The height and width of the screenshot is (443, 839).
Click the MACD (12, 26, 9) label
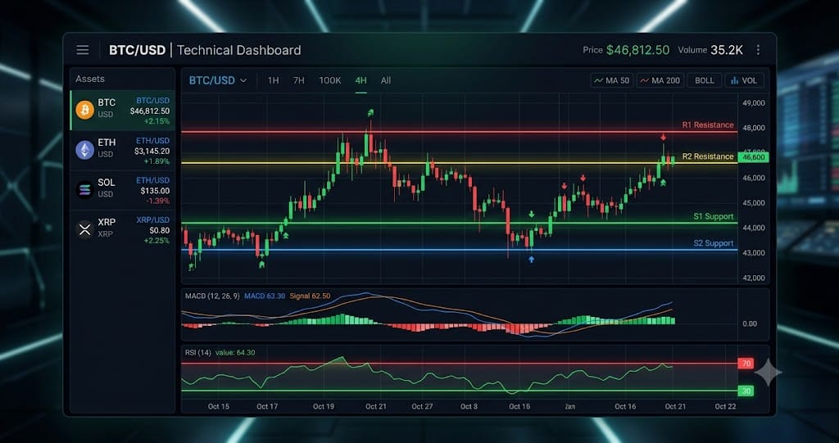coord(212,296)
